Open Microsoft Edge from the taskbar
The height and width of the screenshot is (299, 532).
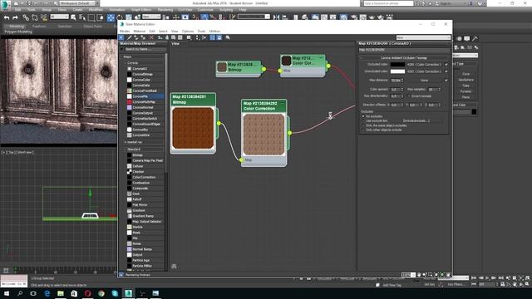(x=47, y=293)
